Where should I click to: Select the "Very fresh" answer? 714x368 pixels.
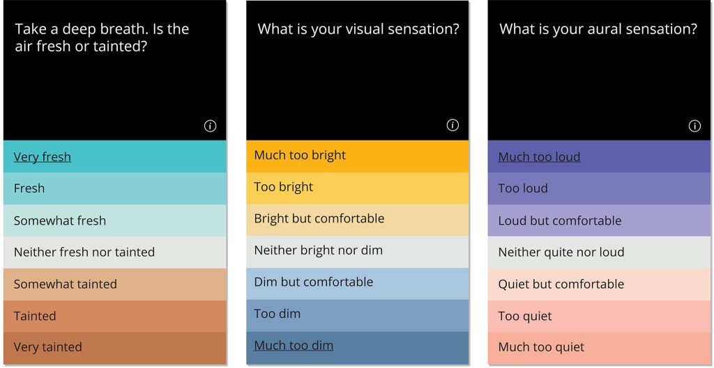click(x=43, y=157)
